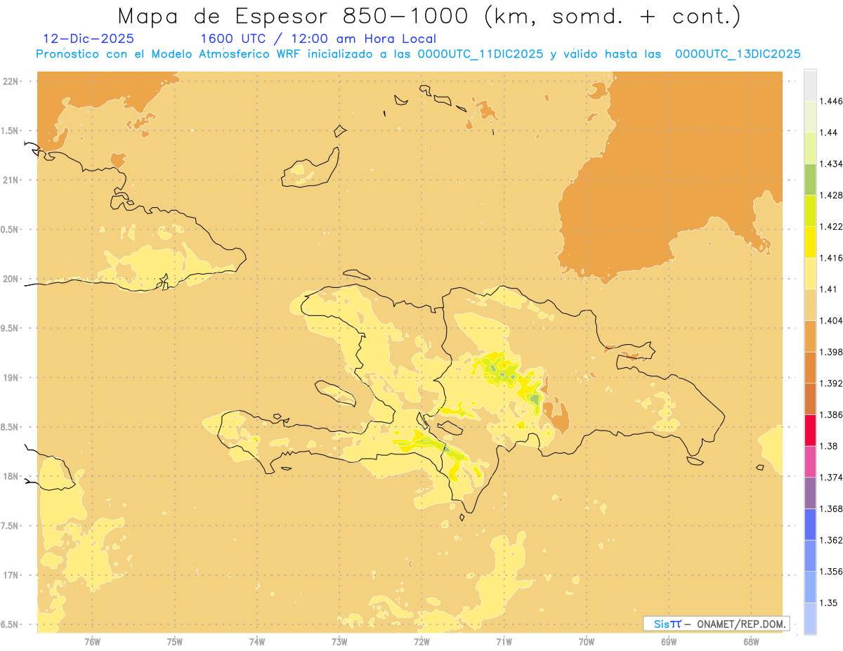
Task: Click the '19N' latitude label
Action: pos(11,378)
